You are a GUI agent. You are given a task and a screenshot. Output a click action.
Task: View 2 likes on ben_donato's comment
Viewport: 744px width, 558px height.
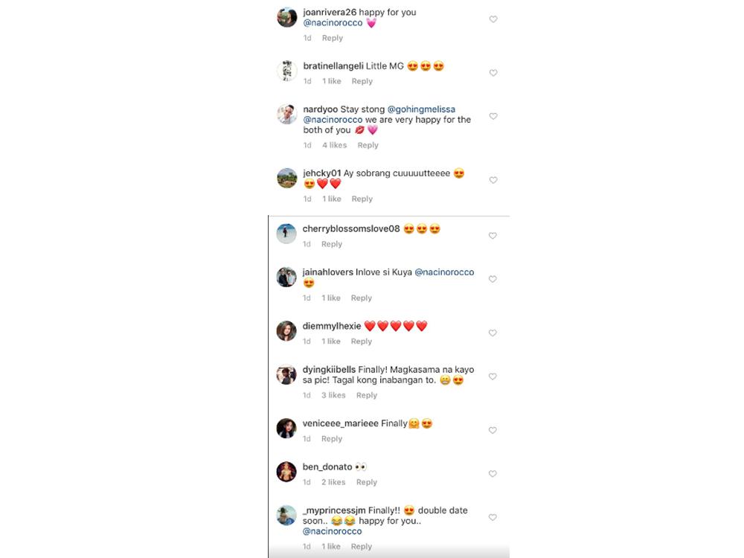click(x=333, y=482)
